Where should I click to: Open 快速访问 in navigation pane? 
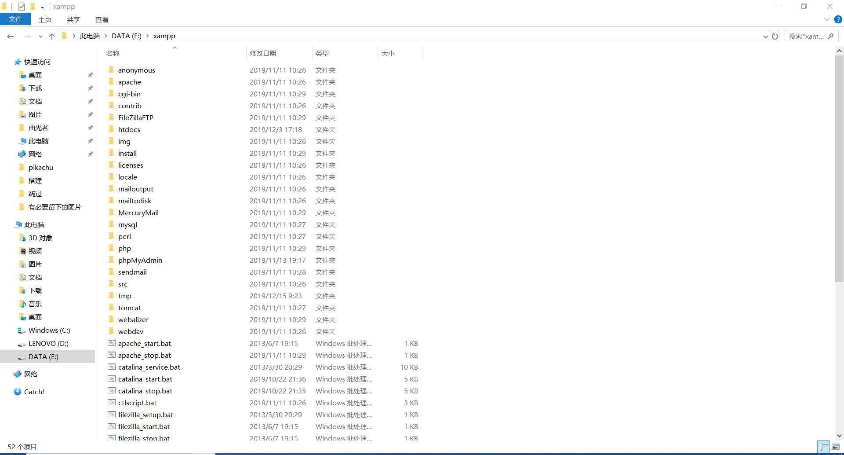[37, 62]
